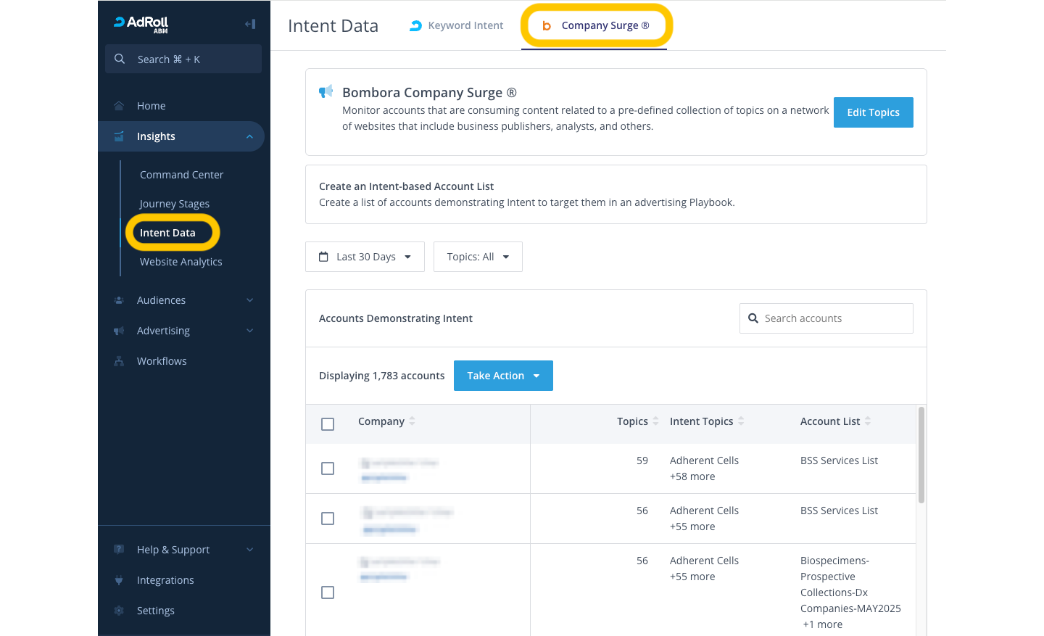1044x636 pixels.
Task: Expand the Help & Support chevron
Action: (x=249, y=550)
